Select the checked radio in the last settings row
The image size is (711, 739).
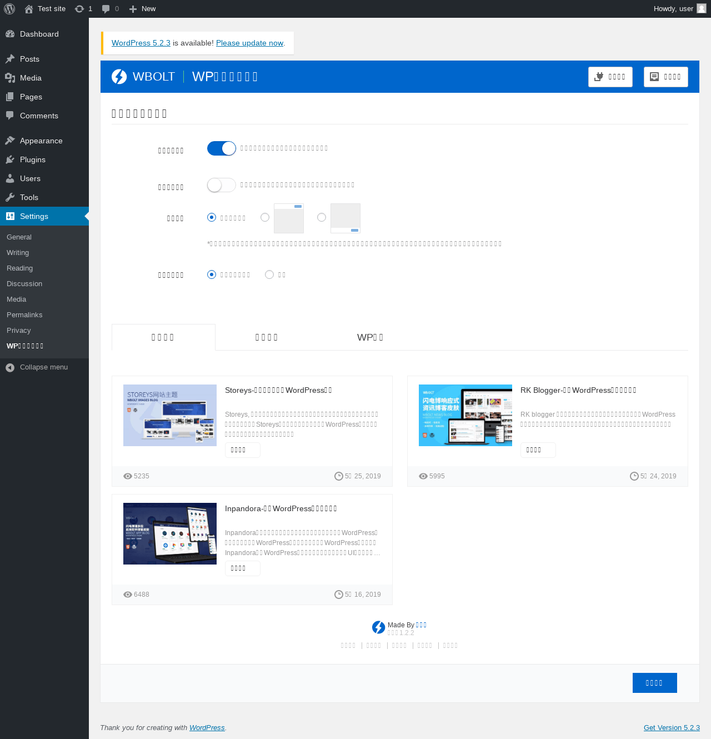212,274
